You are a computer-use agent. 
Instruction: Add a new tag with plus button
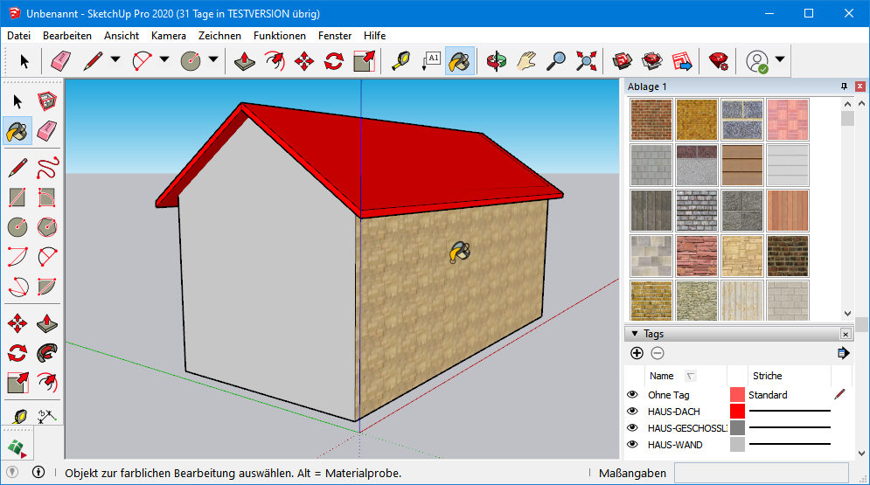click(637, 353)
